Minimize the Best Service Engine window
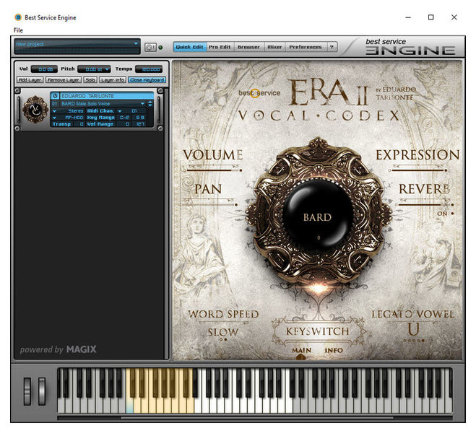 pos(408,17)
